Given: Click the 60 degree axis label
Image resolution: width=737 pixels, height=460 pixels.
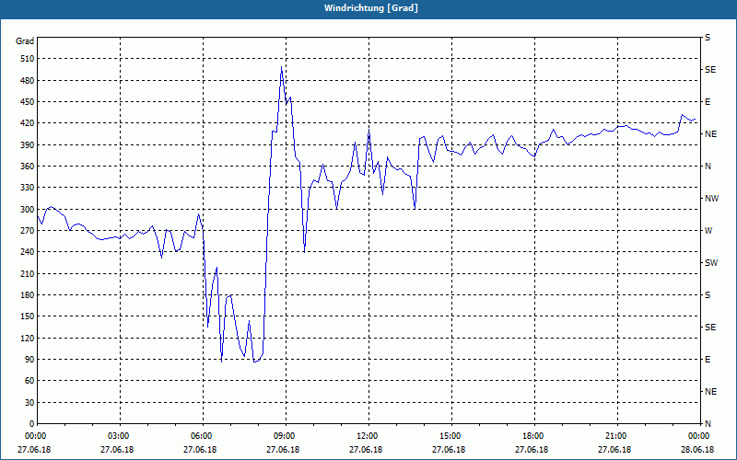Looking at the screenshot, I should [29, 381].
